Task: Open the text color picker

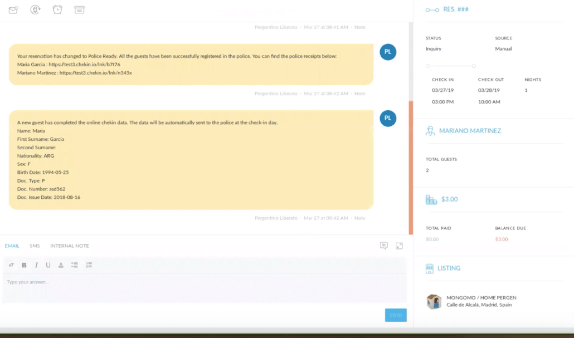Action: pyautogui.click(x=61, y=265)
